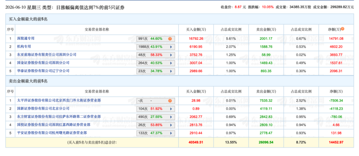The height and width of the screenshot is (156, 359).
Task: Click net amount 3693.77
Action: [x=336, y=55]
